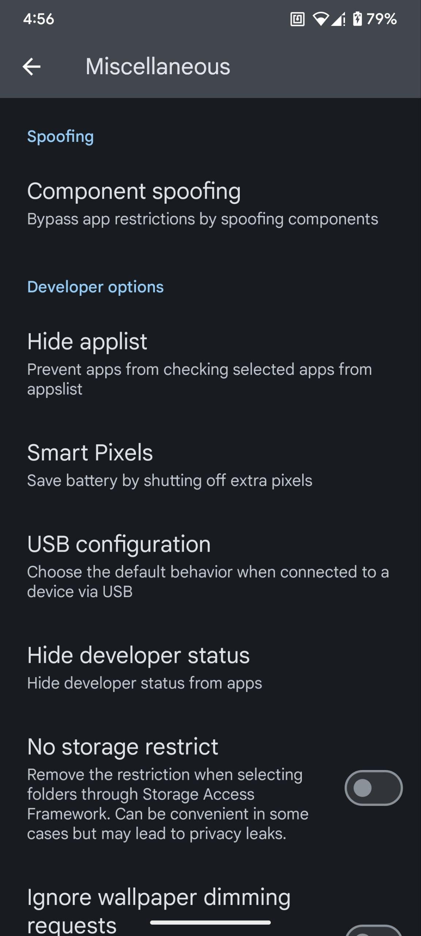The height and width of the screenshot is (936, 421).
Task: Open Hide developer status settings
Action: point(144,667)
